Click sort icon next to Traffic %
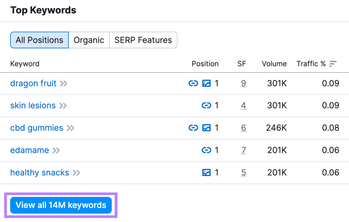Image resolution: width=349 pixels, height=222 pixels. coord(333,64)
